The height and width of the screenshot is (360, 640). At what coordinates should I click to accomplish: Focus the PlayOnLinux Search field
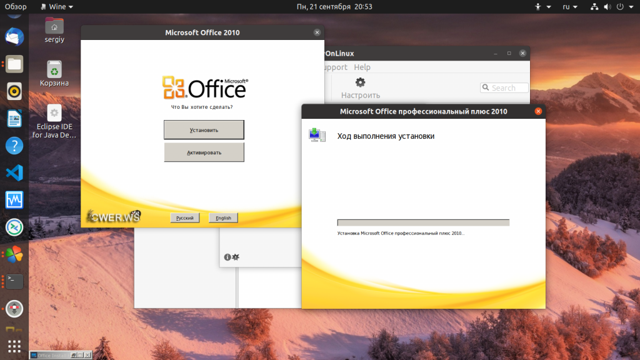(504, 87)
